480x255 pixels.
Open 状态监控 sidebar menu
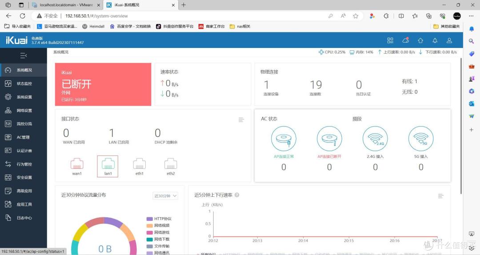(x=24, y=84)
